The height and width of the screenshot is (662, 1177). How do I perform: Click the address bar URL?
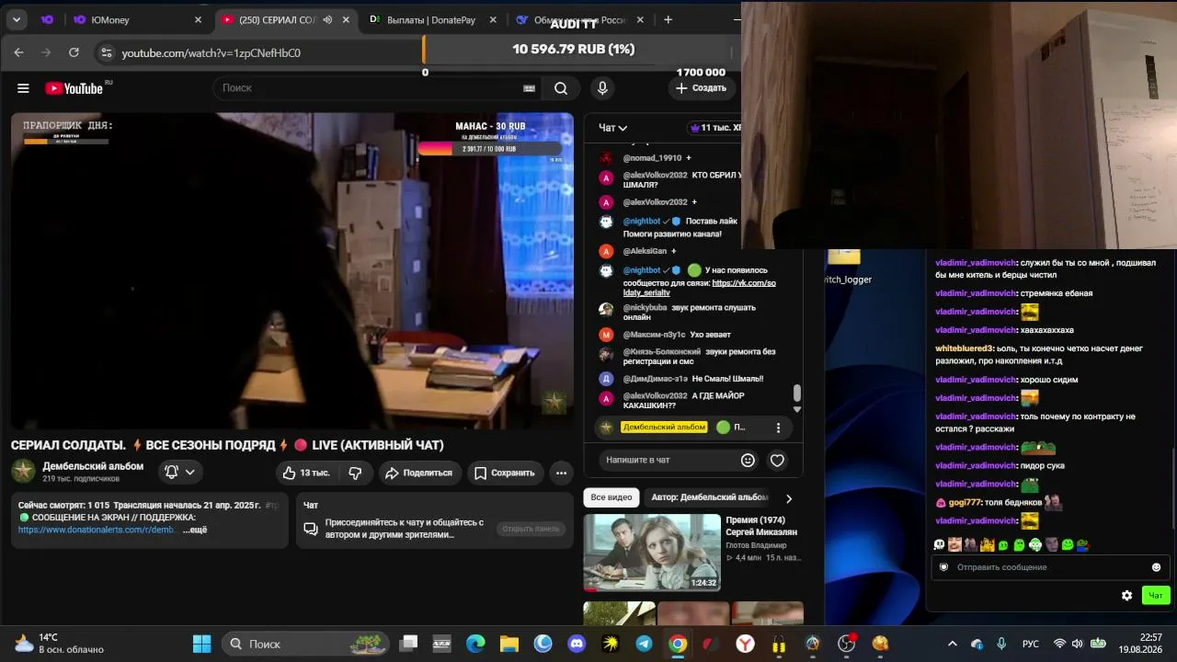click(x=211, y=53)
